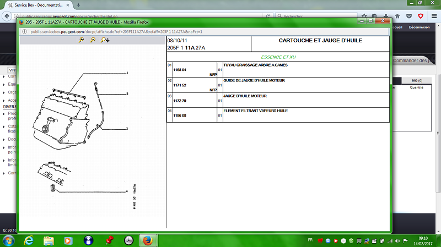Click part number 1171 52
Screen dimensions: 441x247
180,85
